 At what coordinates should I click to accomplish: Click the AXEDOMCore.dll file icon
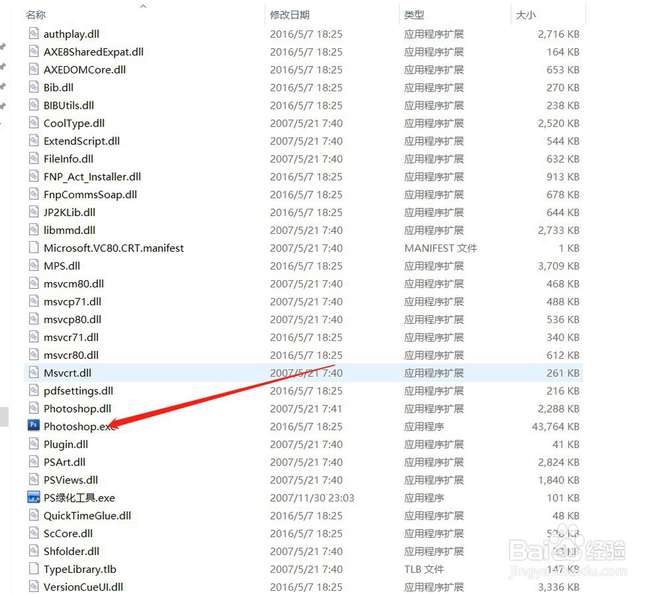click(x=34, y=69)
